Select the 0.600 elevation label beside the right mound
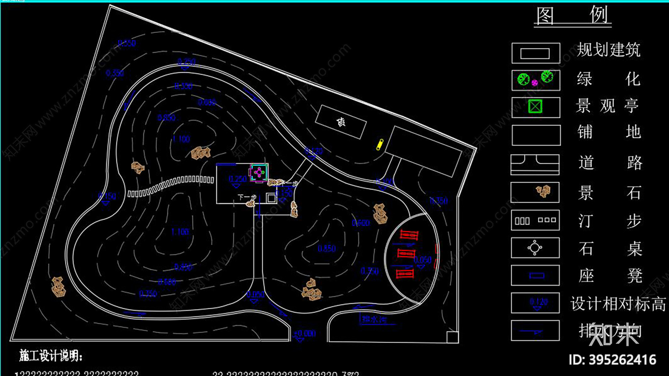 pyautogui.click(x=361, y=223)
